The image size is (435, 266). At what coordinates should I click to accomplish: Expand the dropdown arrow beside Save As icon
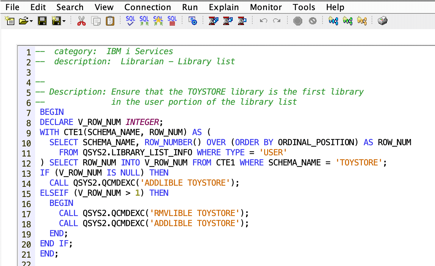point(64,21)
